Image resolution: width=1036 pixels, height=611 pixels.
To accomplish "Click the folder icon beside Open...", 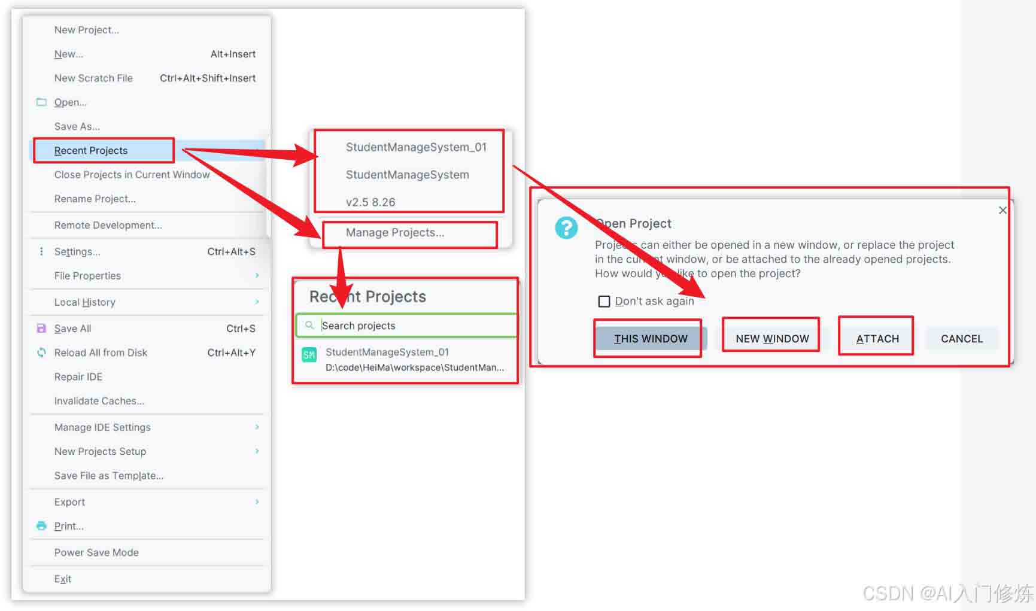I will tap(41, 102).
